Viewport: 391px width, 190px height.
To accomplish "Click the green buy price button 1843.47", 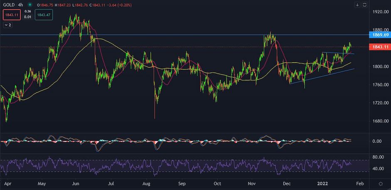I will [x=44, y=15].
